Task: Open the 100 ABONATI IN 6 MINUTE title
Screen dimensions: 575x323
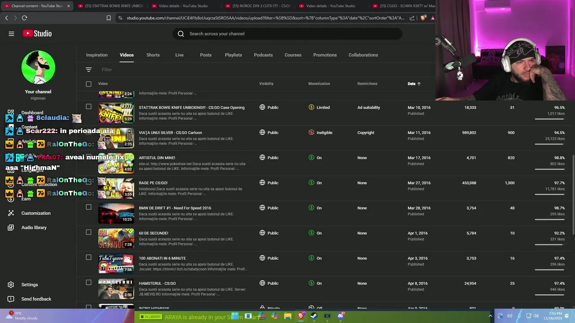Action: point(162,258)
